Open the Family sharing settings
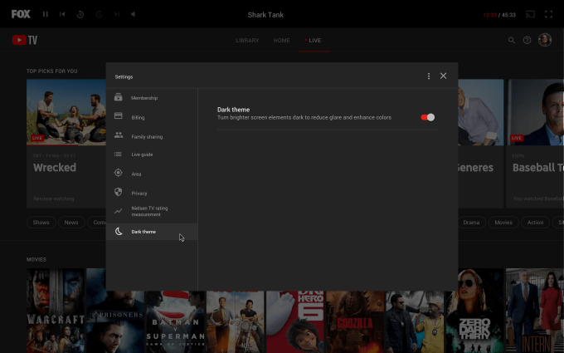This screenshot has width=564, height=353. tap(147, 136)
